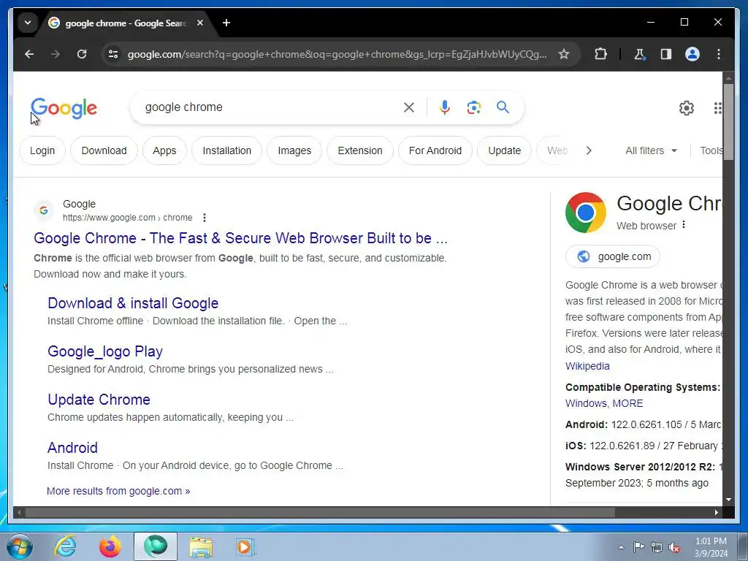
Task: Click the vertical scrollbar thumb
Action: (x=728, y=122)
